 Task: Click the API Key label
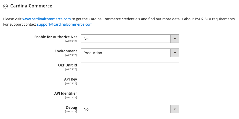click(71, 79)
